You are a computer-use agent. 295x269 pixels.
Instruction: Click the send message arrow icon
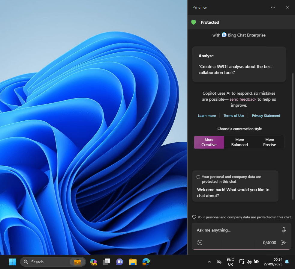[284, 243]
